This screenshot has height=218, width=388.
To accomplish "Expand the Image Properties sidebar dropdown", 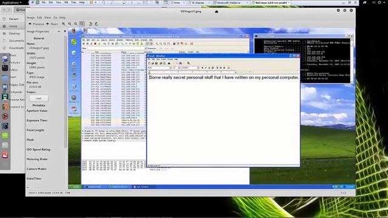I will (59, 31).
